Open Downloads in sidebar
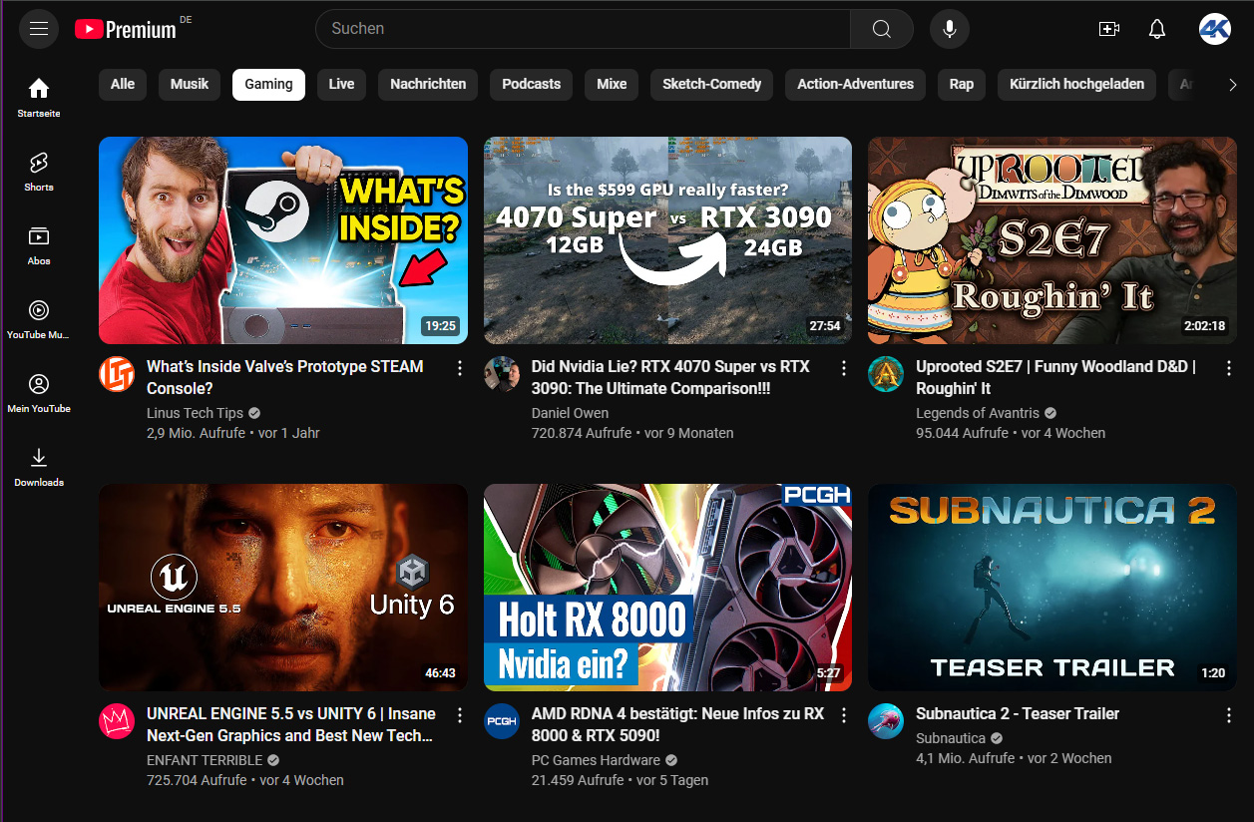1254x822 pixels. [x=39, y=466]
